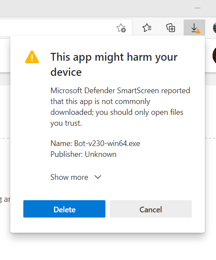Open the Collections icon
This screenshot has width=216, height=260.
(x=171, y=28)
